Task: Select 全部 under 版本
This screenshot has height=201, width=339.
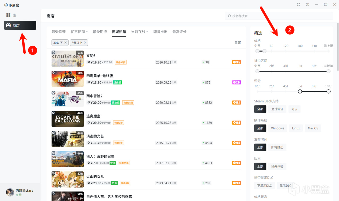Action: 260,166
